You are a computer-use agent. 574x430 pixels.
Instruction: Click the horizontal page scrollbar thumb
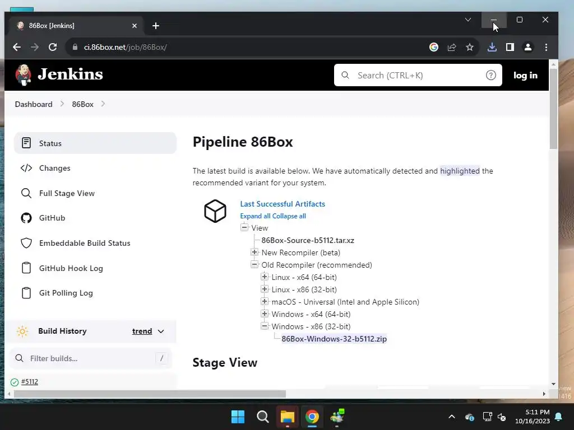click(150, 394)
